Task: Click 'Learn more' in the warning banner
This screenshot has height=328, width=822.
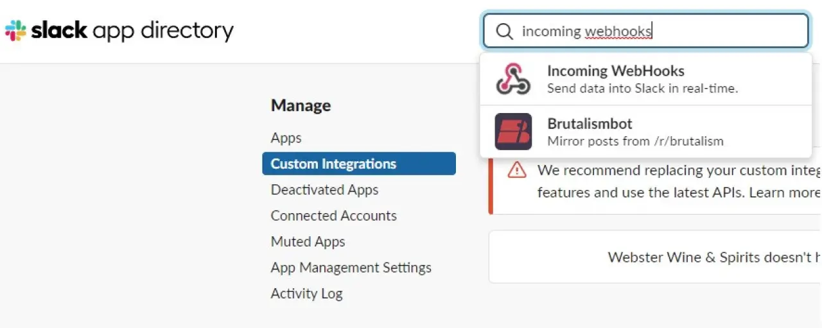Action: point(785,193)
